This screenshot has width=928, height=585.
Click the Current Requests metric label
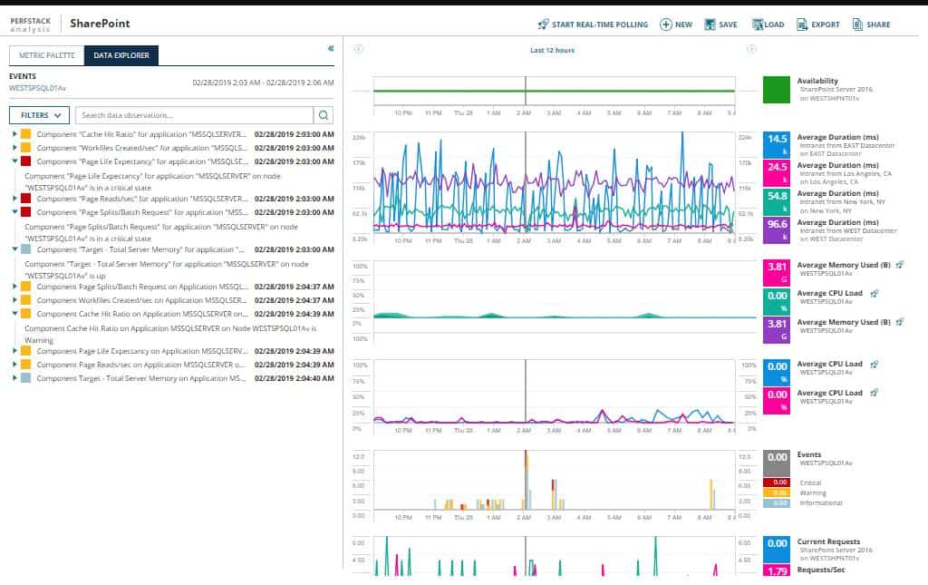tap(828, 541)
